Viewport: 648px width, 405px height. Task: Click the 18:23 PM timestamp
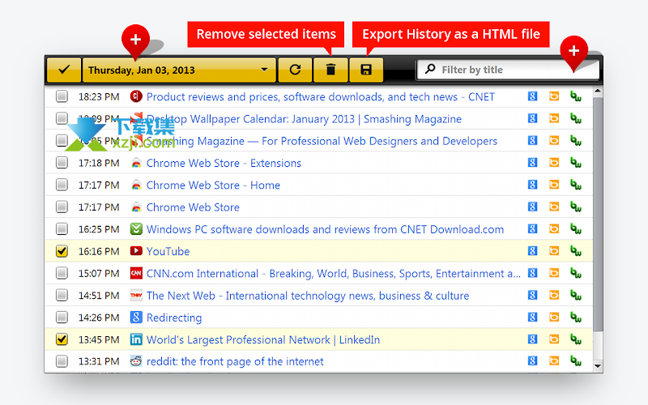click(x=99, y=96)
